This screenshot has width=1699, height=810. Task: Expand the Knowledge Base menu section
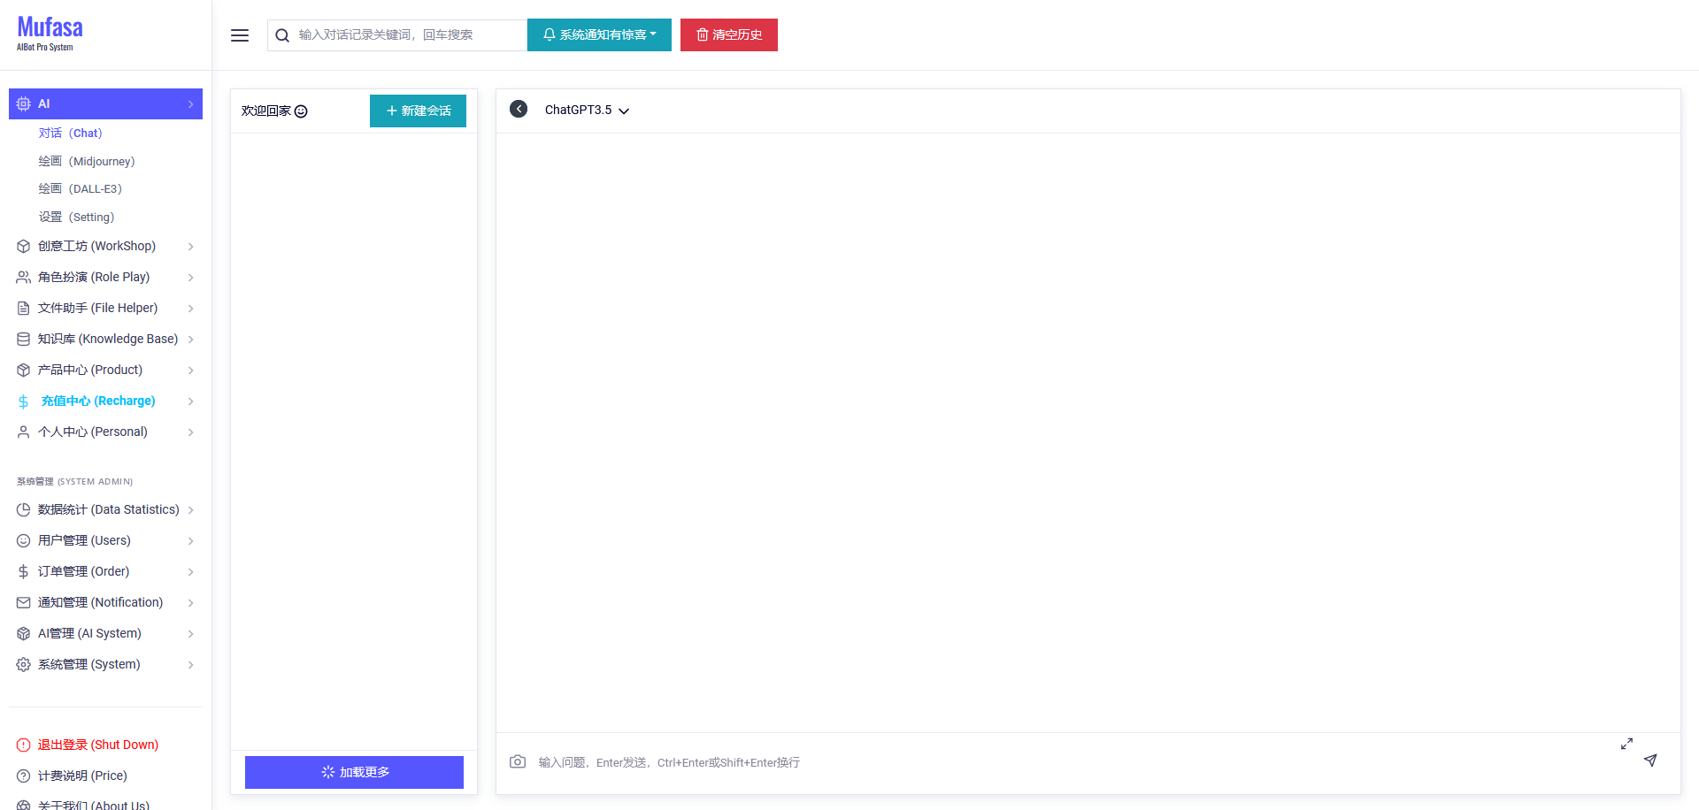click(105, 339)
